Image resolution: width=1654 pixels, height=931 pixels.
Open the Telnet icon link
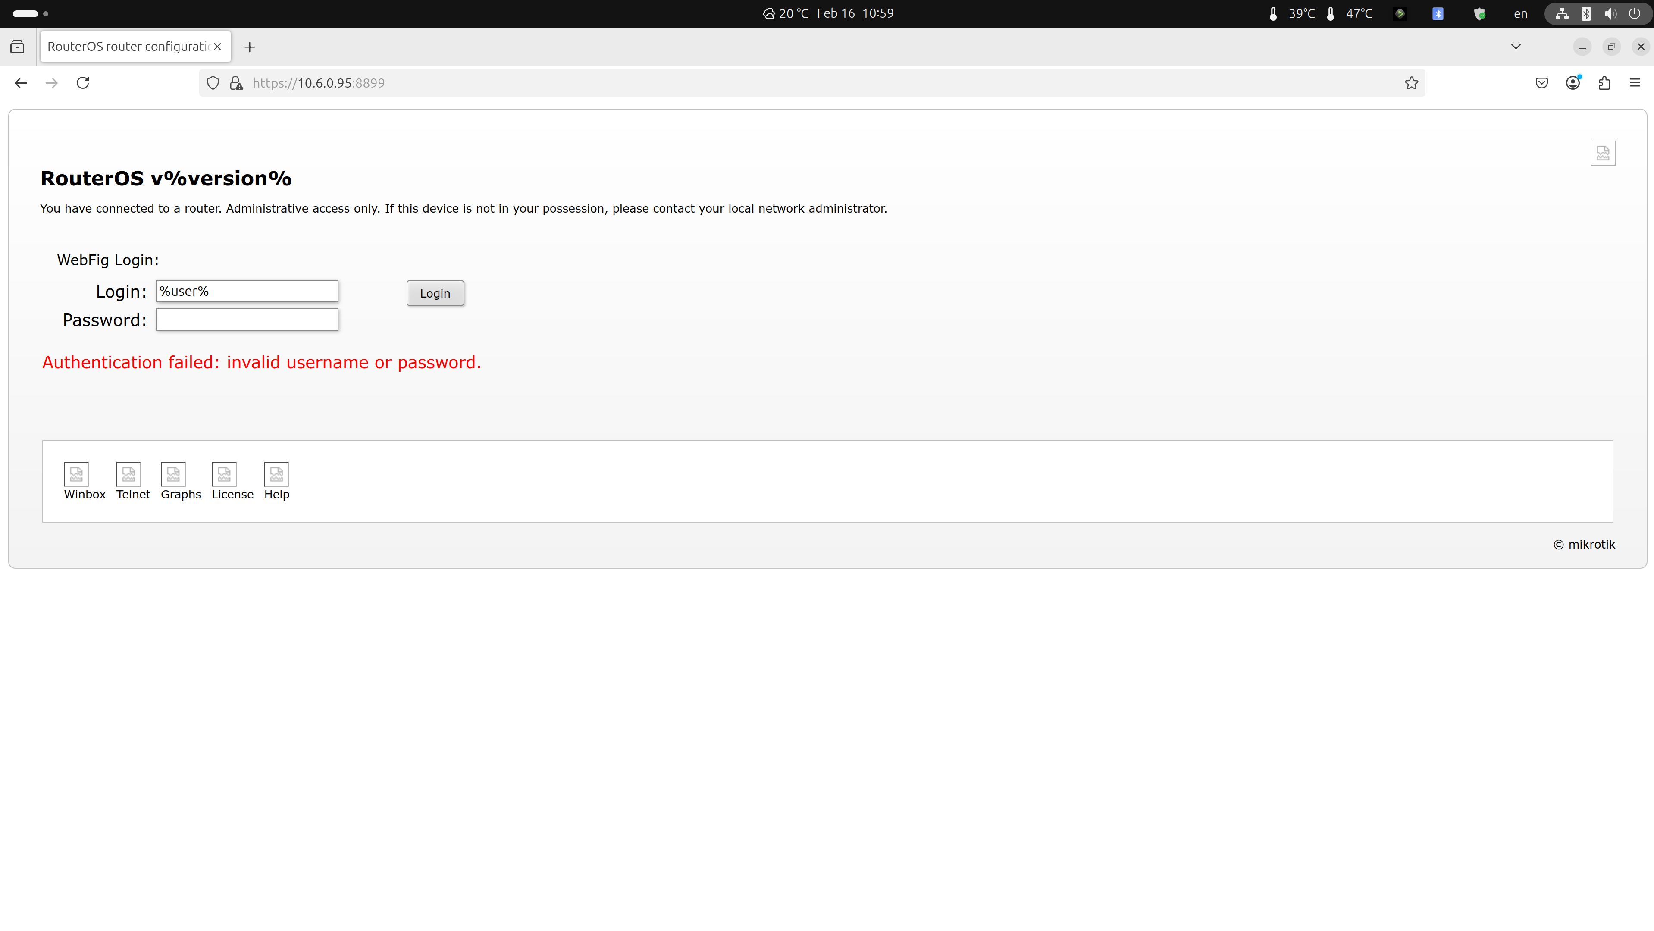pos(128,474)
